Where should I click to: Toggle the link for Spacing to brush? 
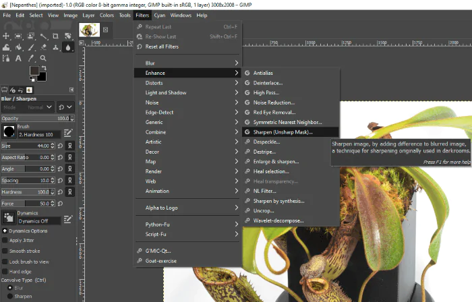coord(70,181)
